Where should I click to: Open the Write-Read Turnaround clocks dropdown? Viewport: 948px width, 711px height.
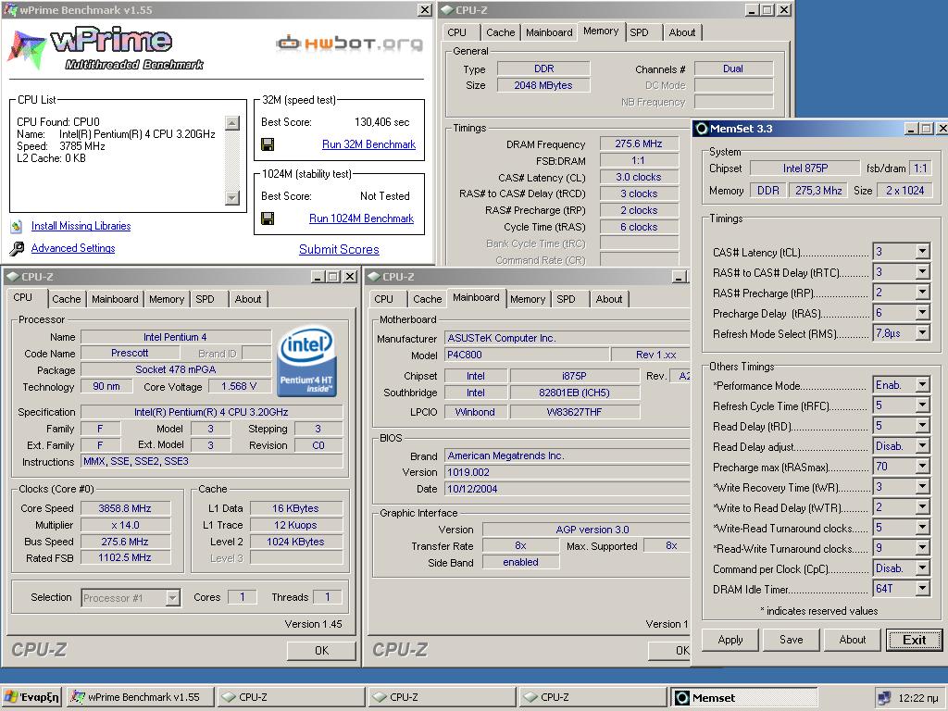(x=922, y=529)
